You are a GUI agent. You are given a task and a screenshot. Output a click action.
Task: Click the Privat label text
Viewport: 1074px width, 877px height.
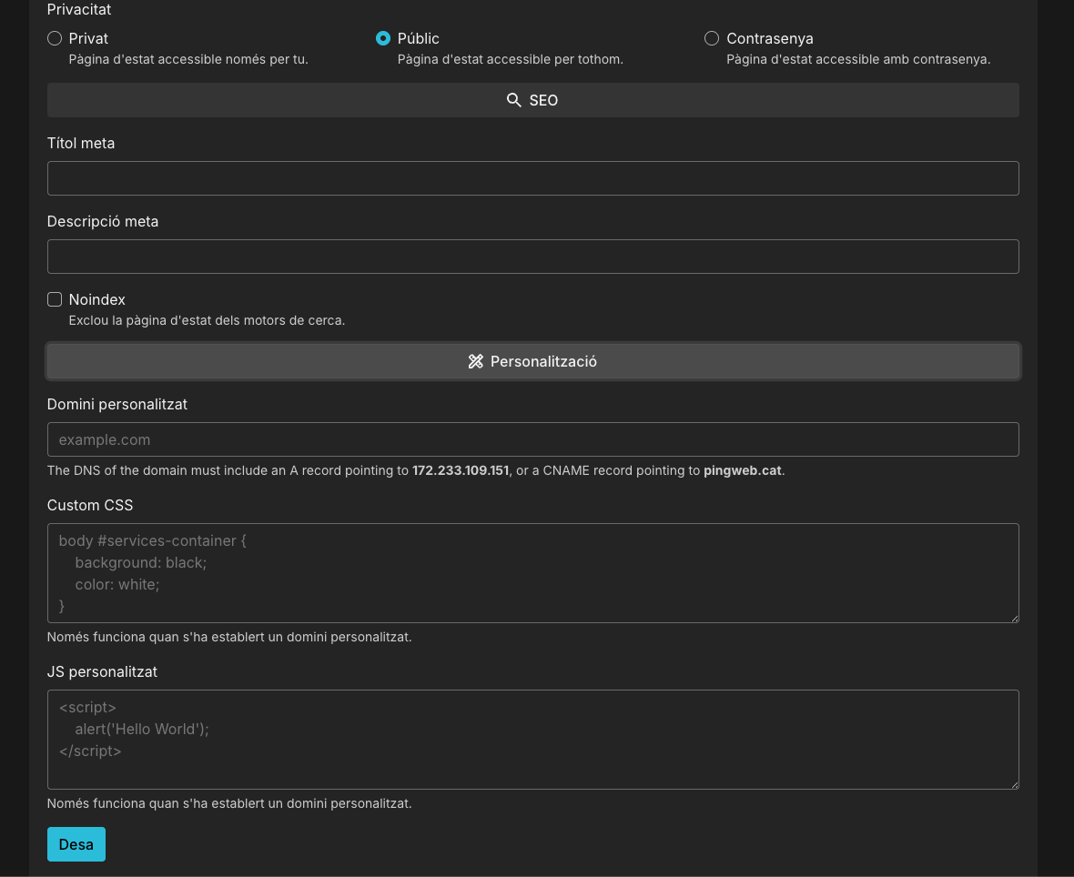click(88, 38)
